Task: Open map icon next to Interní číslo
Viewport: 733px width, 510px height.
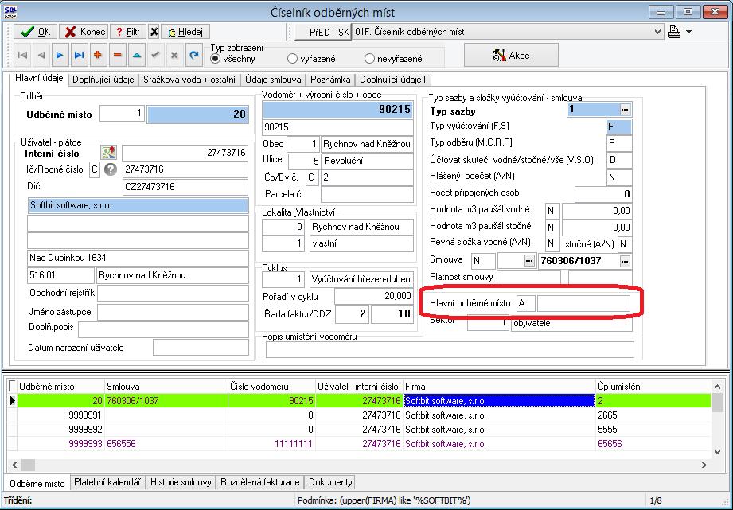Action: pyautogui.click(x=109, y=153)
